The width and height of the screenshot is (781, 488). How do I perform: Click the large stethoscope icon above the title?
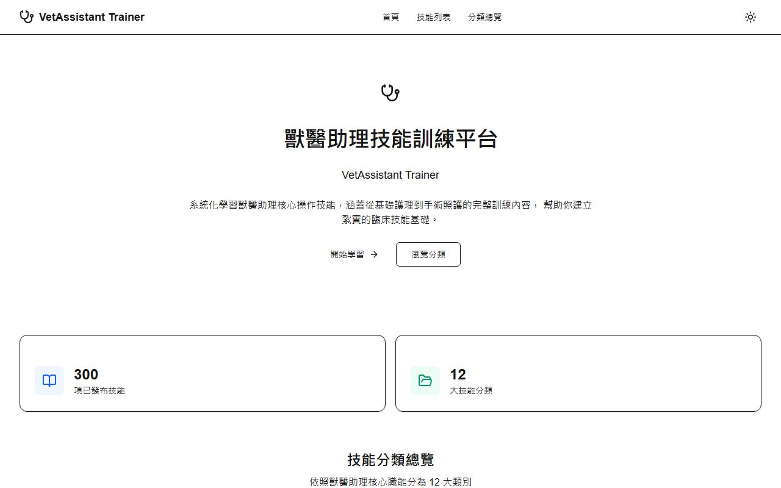(390, 93)
